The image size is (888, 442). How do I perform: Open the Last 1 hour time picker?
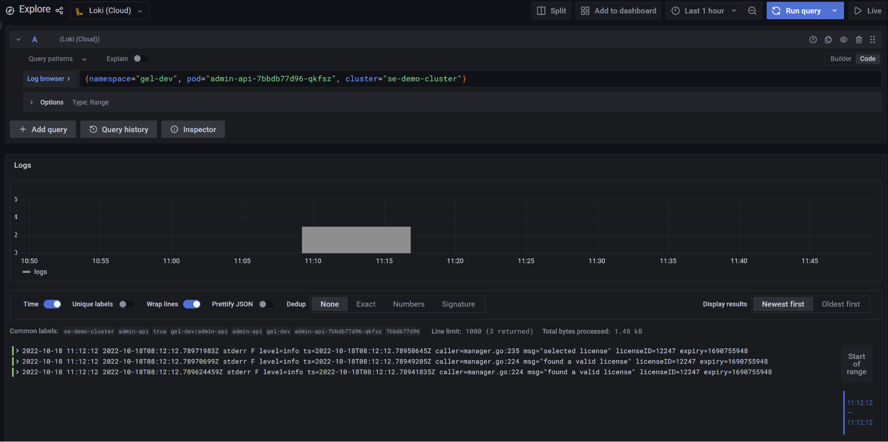pos(704,11)
